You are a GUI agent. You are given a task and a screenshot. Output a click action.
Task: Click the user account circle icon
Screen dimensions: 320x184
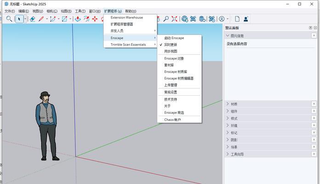point(222,19)
